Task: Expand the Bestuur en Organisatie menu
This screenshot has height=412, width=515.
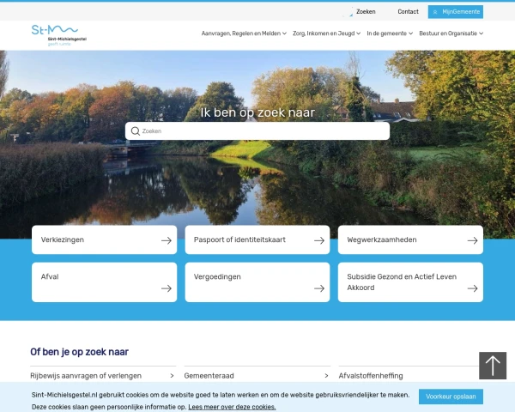Action: [x=451, y=33]
